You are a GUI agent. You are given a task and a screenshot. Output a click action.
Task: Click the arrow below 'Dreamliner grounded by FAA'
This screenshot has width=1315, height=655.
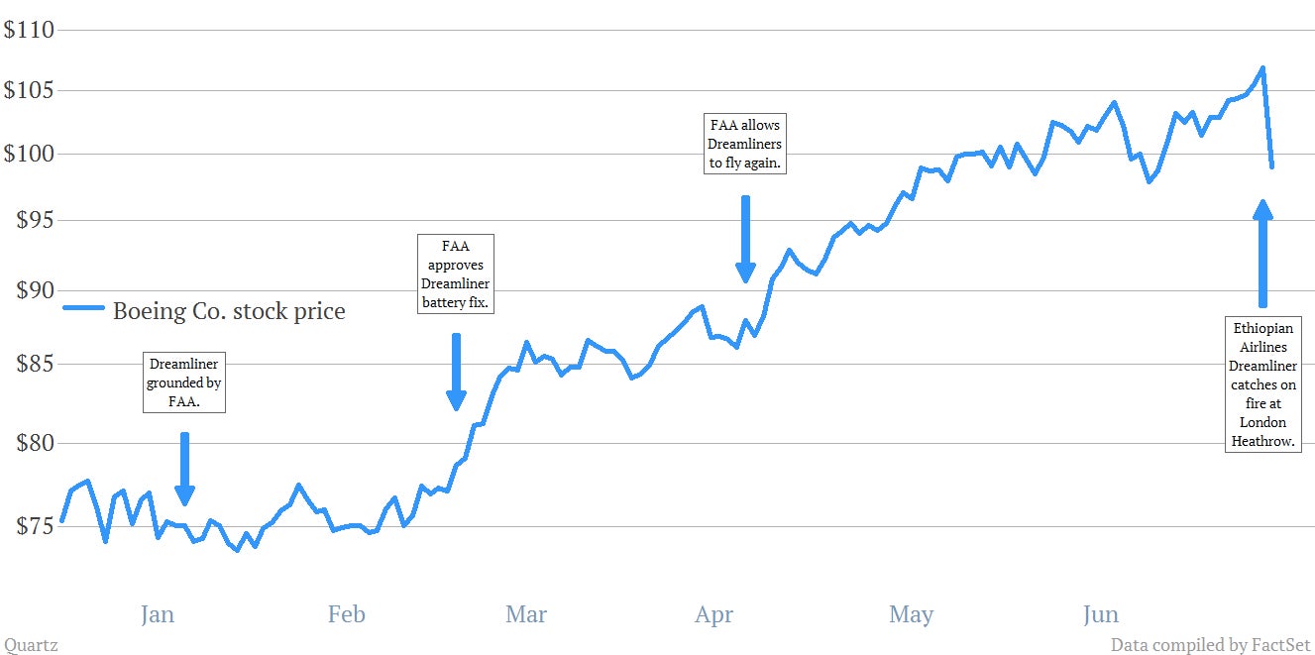coord(184,469)
